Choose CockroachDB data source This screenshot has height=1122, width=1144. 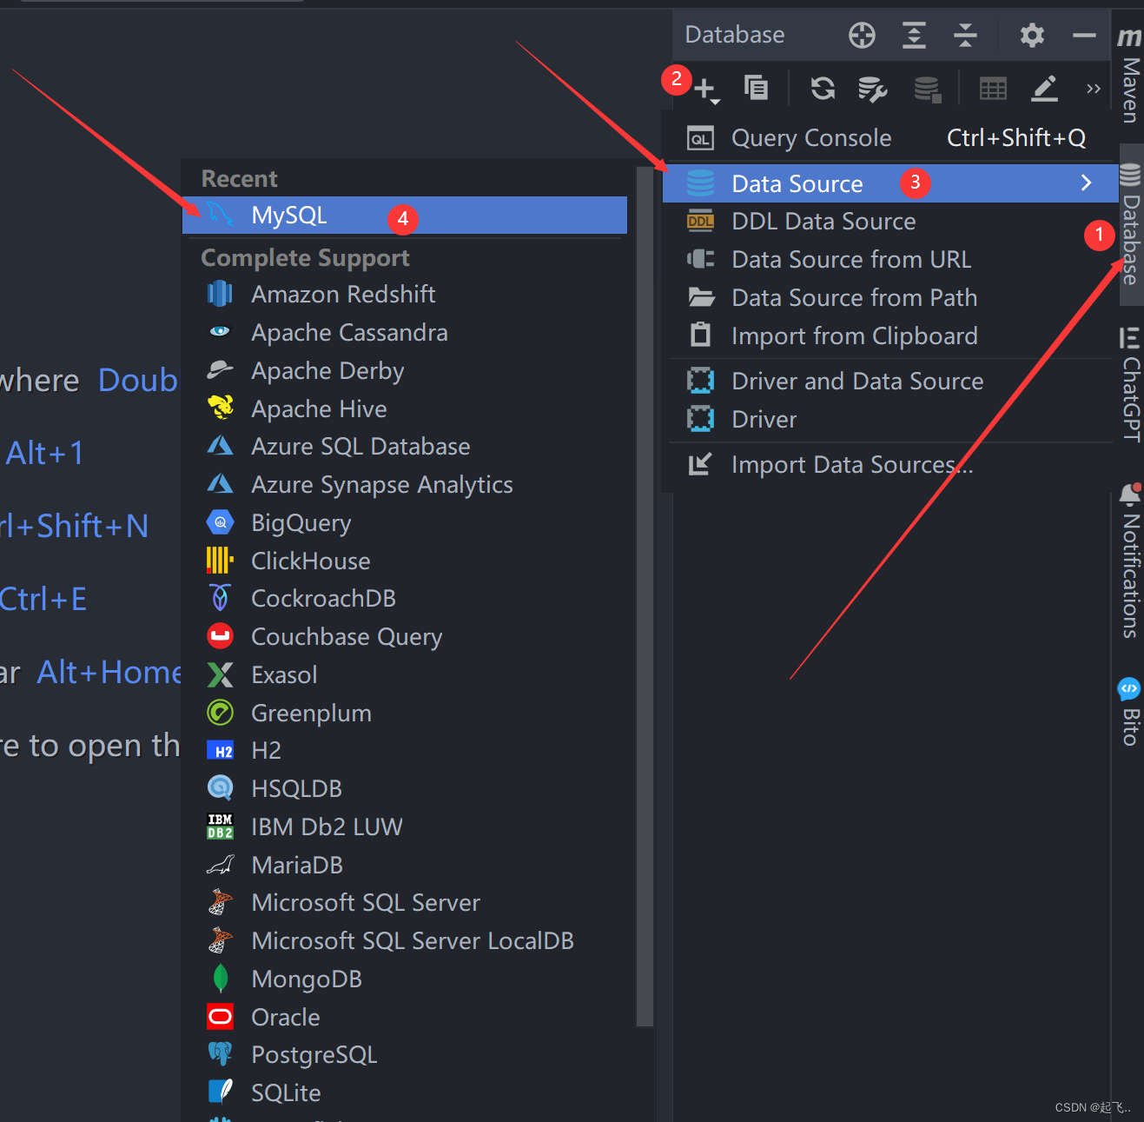(x=405, y=599)
